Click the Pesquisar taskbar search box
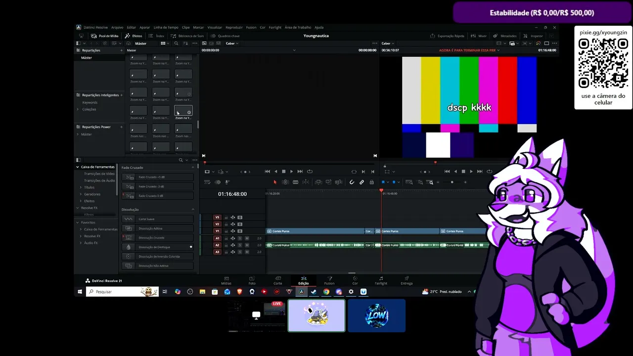Viewport: 633px width, 356px height. (122, 292)
